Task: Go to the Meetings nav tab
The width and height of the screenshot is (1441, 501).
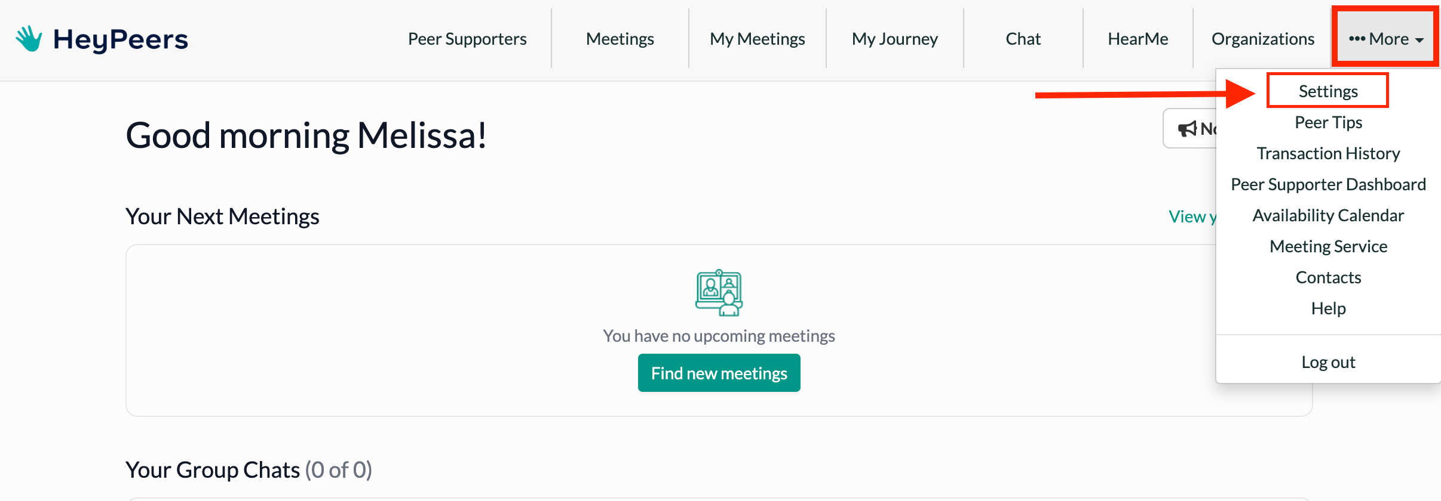Action: point(620,39)
